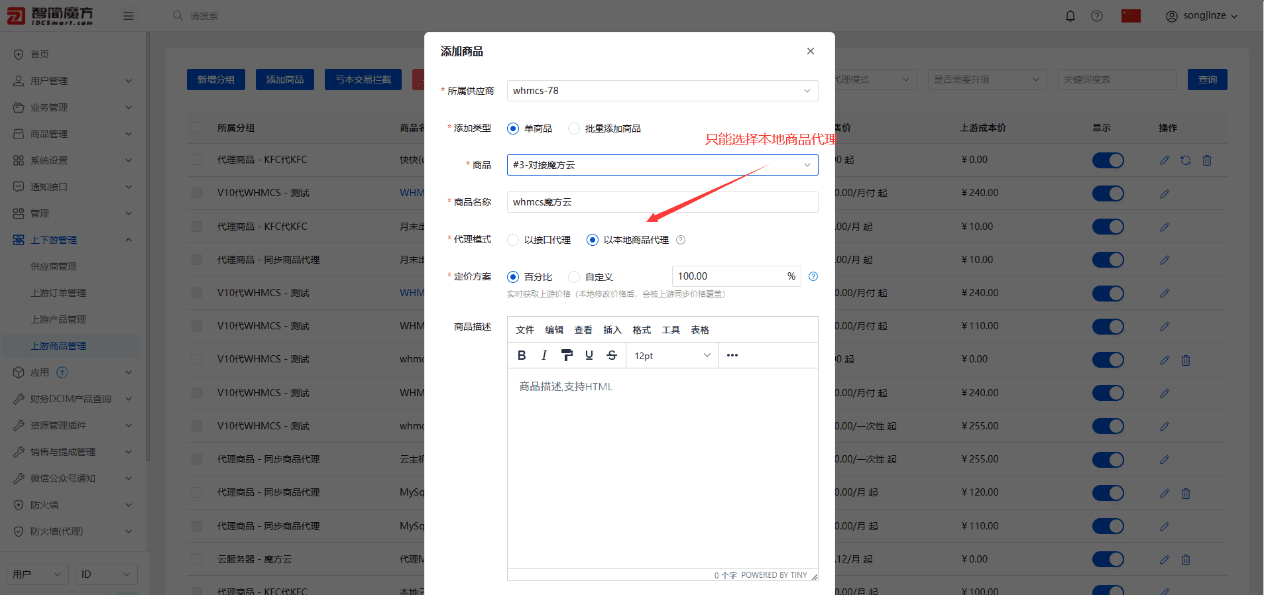Click the 新增分组 button
This screenshot has height=595, width=1264.
pyautogui.click(x=216, y=80)
